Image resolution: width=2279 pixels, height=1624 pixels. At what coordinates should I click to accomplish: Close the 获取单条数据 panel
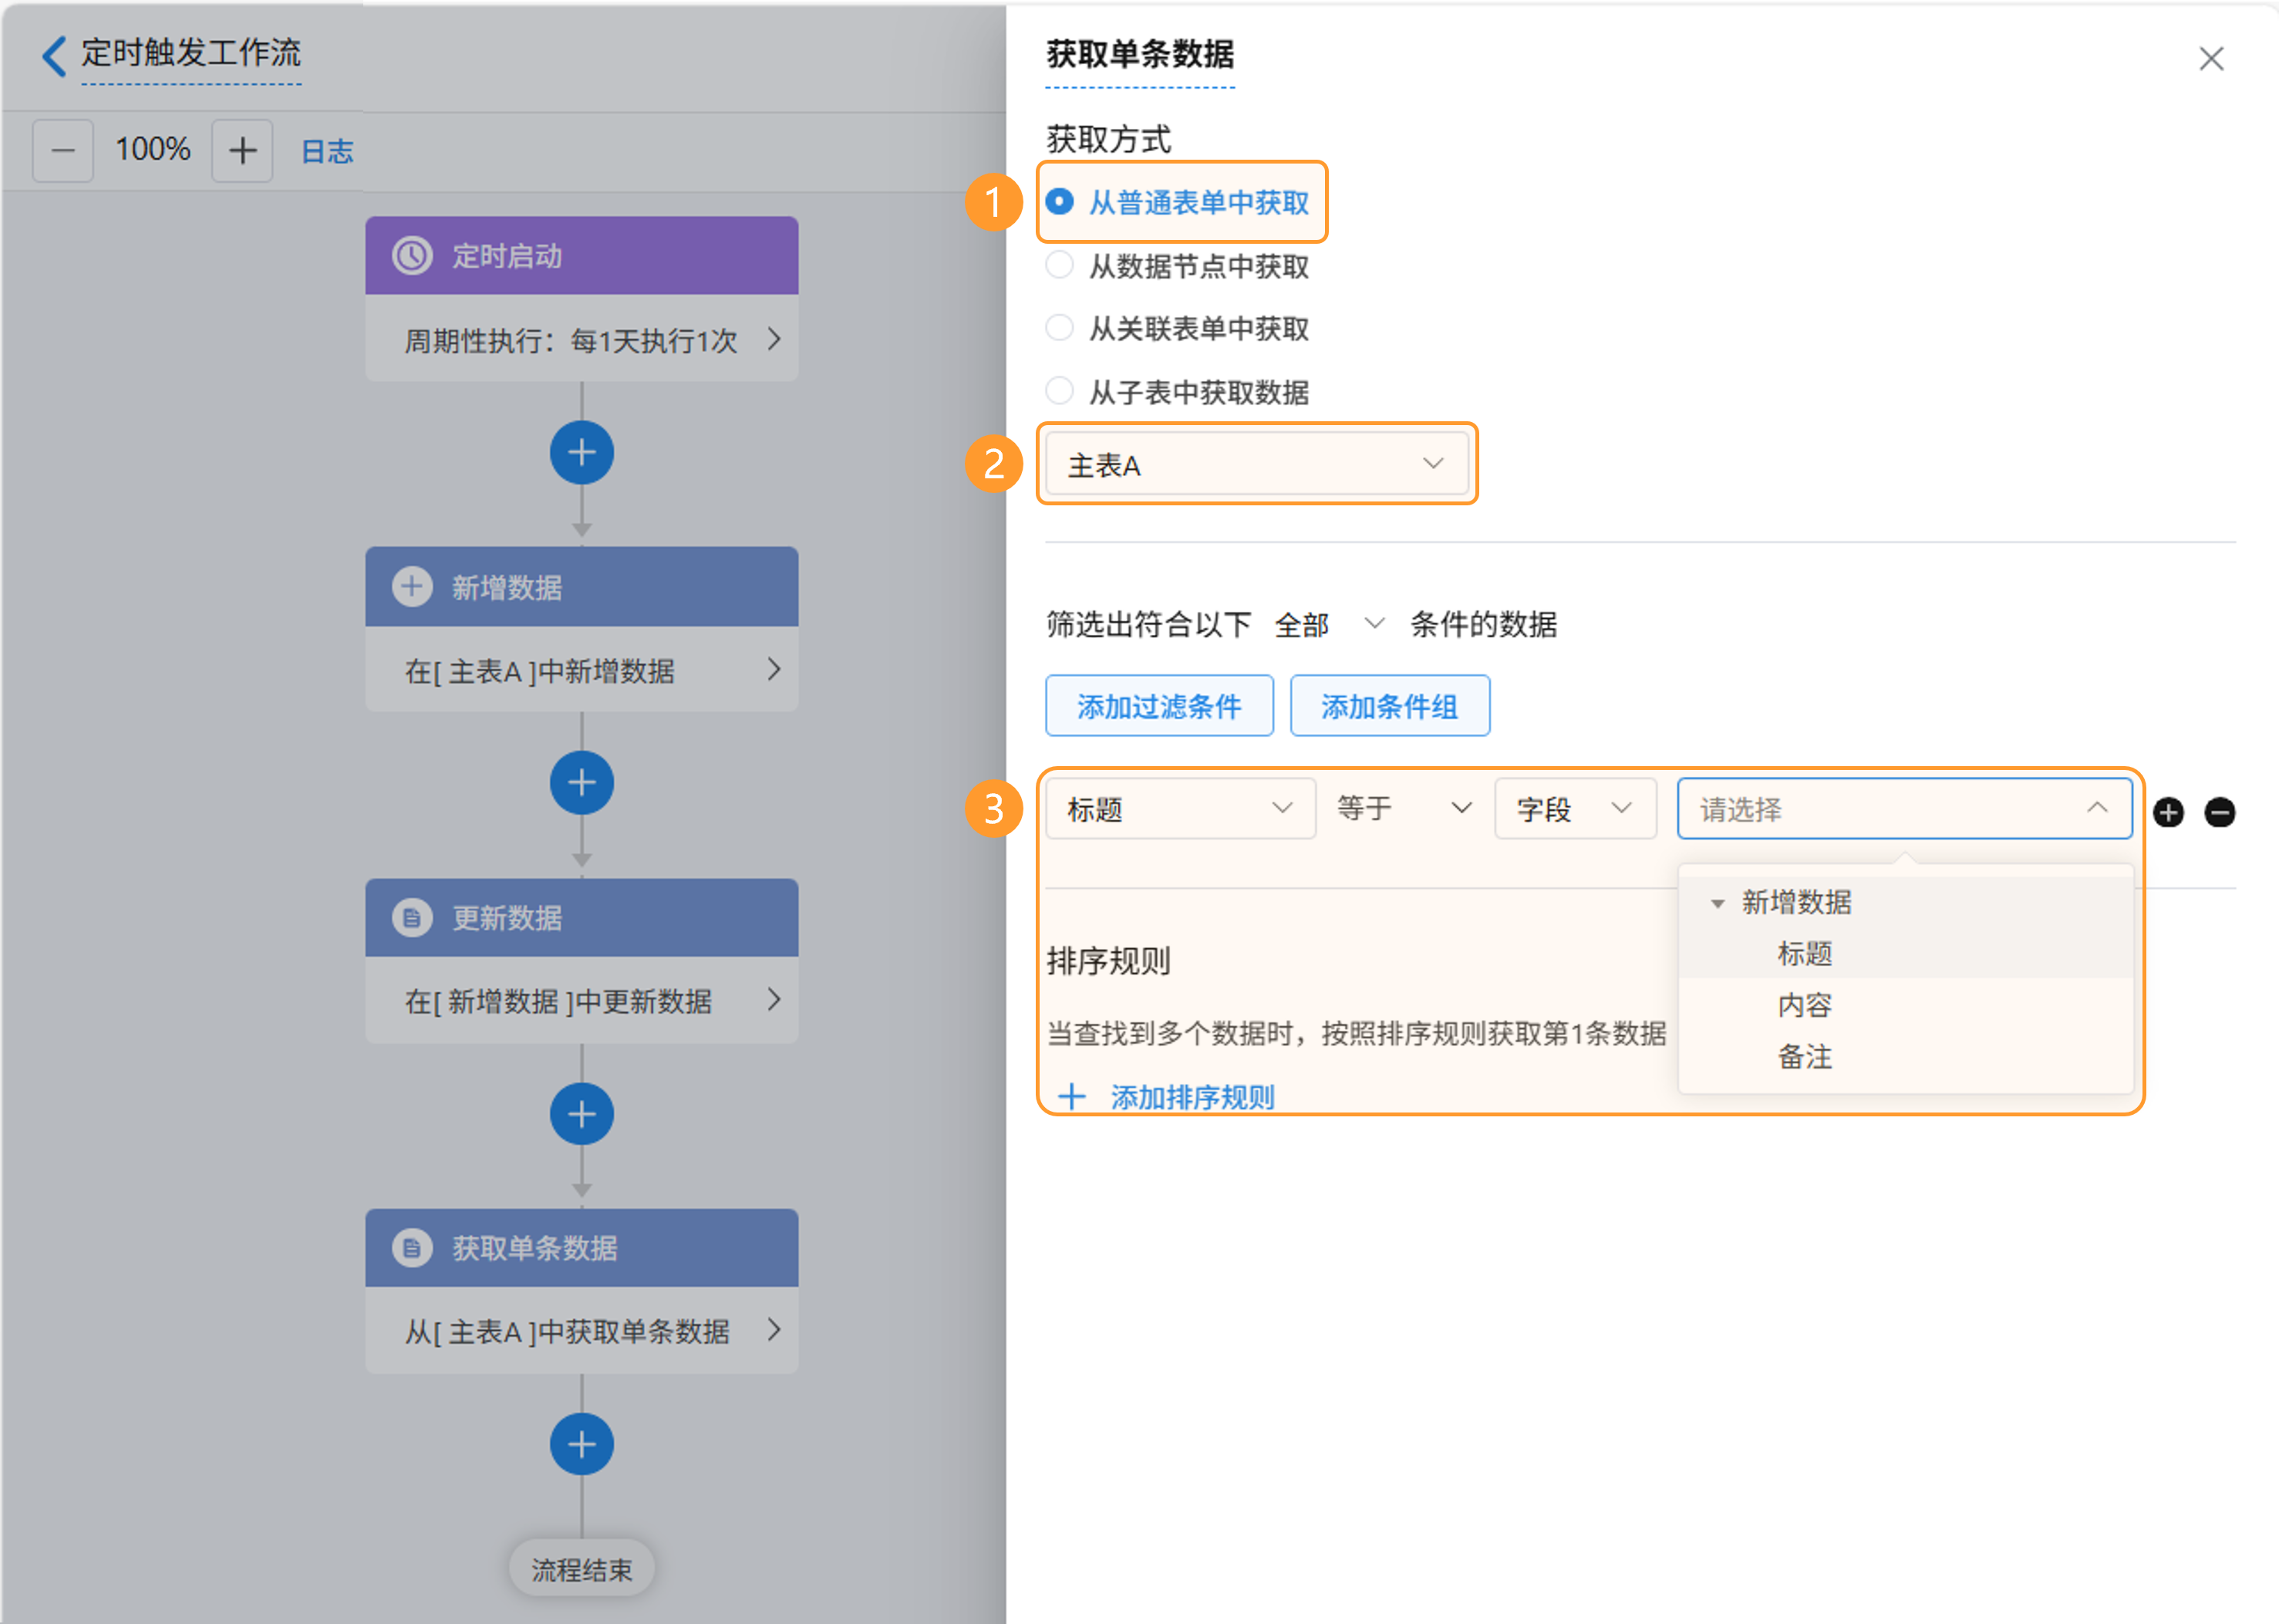coord(2211,59)
